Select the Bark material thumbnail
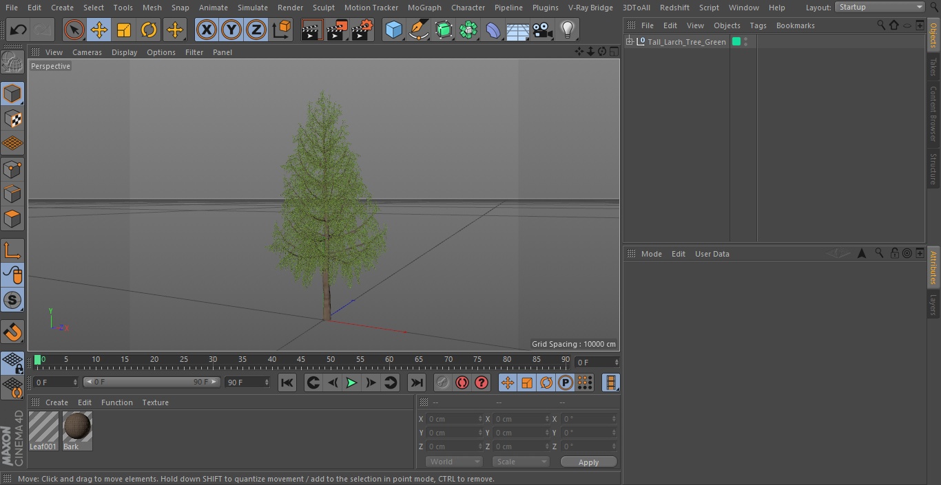The height and width of the screenshot is (485, 941). [x=77, y=427]
